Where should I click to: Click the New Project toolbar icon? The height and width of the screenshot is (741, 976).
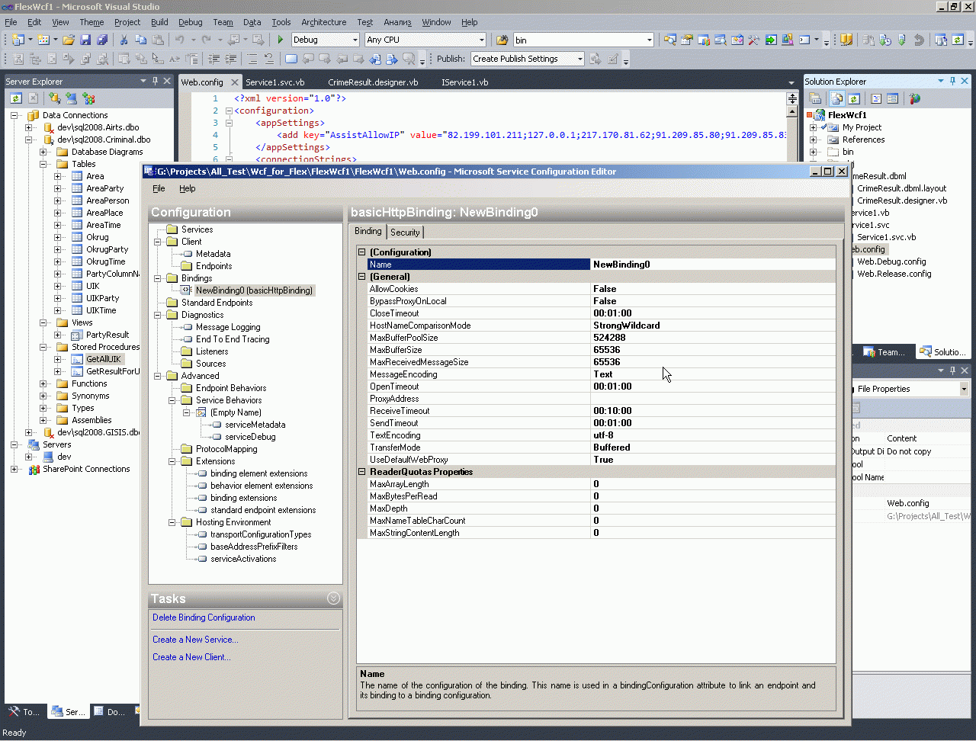click(x=19, y=40)
